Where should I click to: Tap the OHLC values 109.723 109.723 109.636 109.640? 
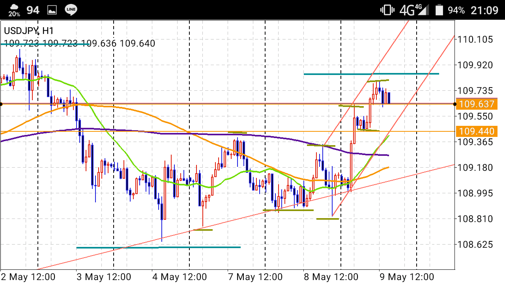[79, 43]
